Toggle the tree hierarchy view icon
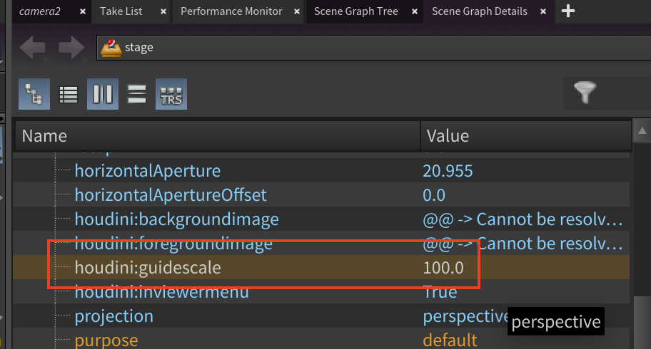651x349 pixels. tap(34, 94)
